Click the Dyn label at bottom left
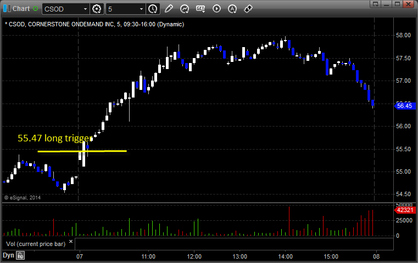 point(8,255)
